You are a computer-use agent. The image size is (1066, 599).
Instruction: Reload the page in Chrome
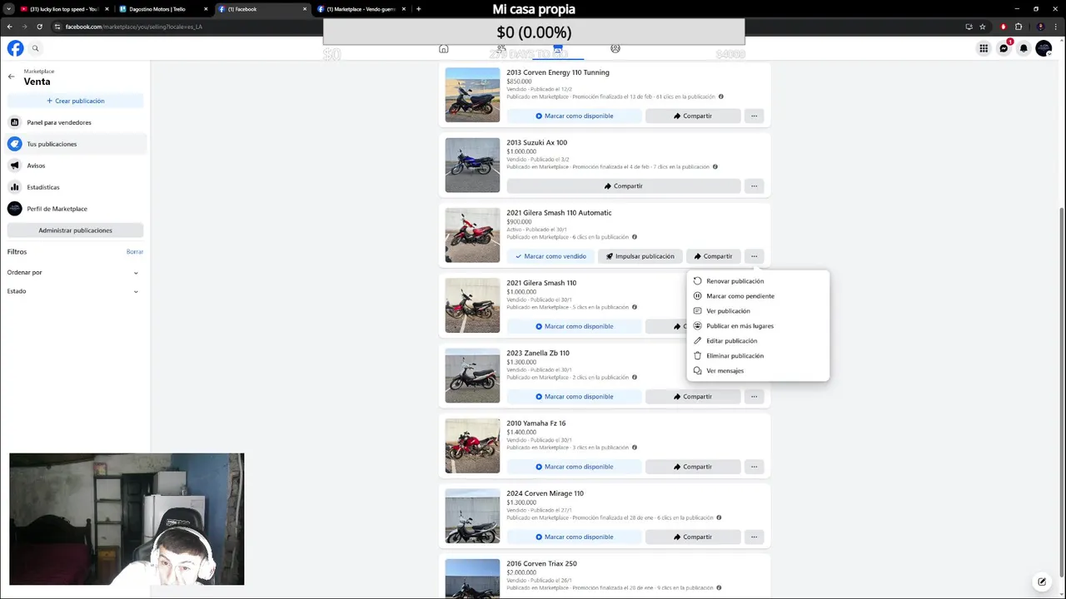point(39,27)
